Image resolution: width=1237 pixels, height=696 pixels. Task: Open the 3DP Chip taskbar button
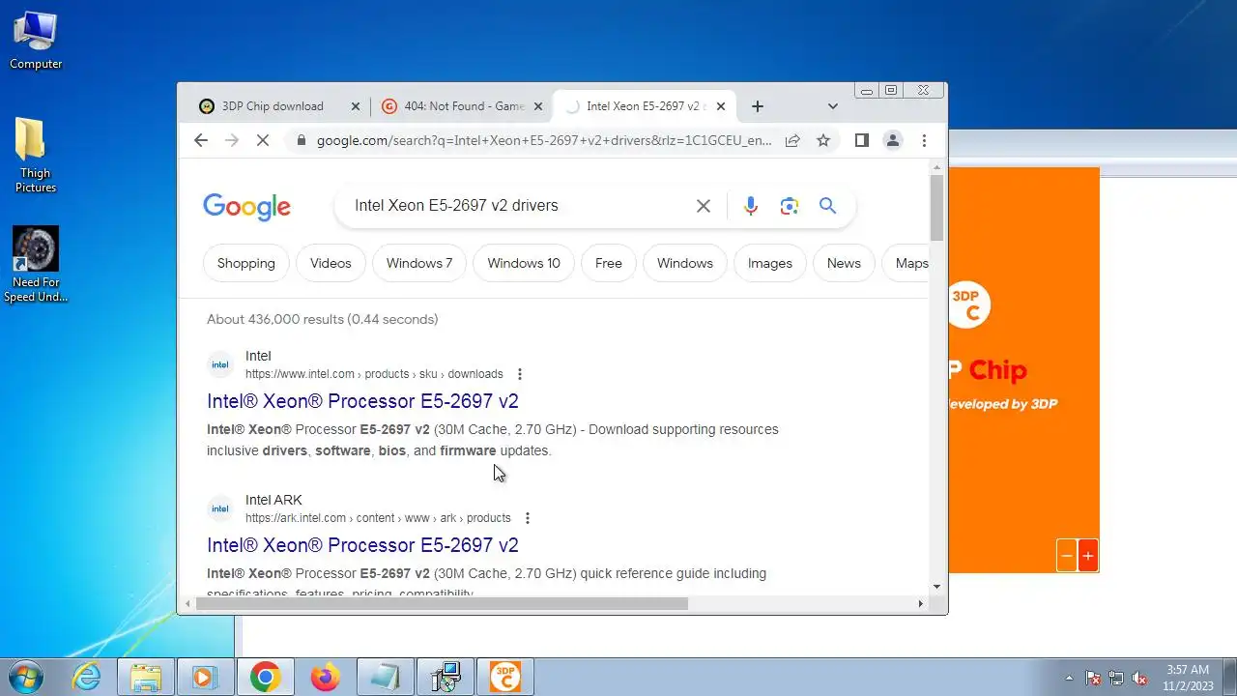[504, 677]
